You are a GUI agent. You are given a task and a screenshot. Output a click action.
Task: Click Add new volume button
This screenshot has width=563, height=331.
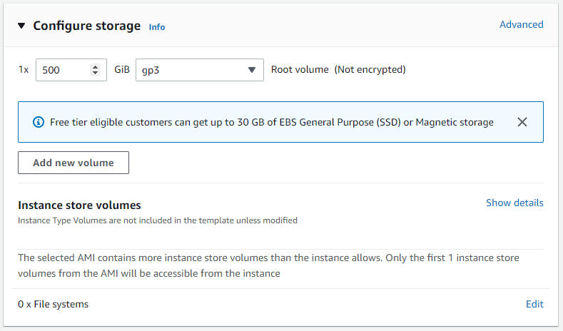(73, 163)
